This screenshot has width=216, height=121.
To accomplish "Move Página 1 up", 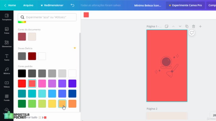I will [x=173, y=26].
